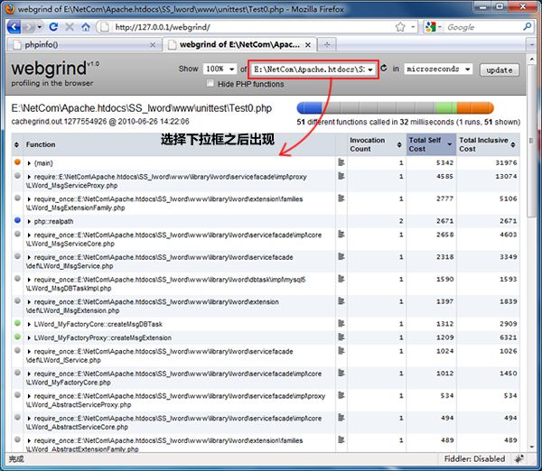Viewport: 542px width, 471px height.
Task: Click the webgrind logo title
Action: pyautogui.click(x=49, y=69)
